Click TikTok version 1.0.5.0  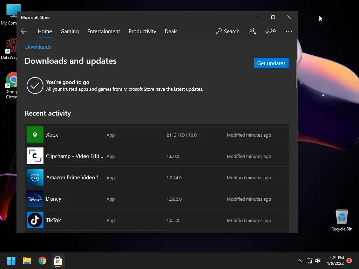click(173, 221)
